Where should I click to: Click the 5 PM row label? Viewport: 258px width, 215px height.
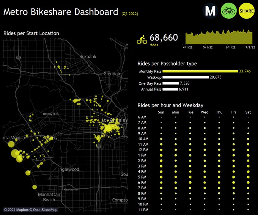point(142,177)
